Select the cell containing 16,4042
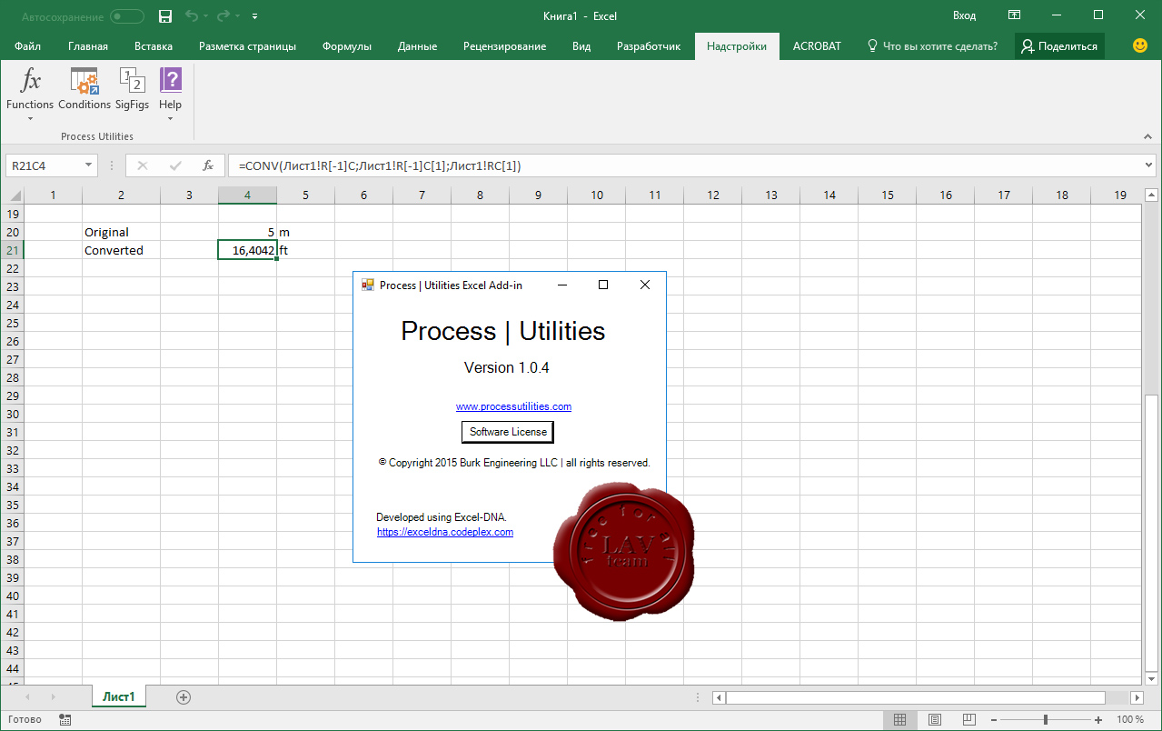 [x=247, y=250]
